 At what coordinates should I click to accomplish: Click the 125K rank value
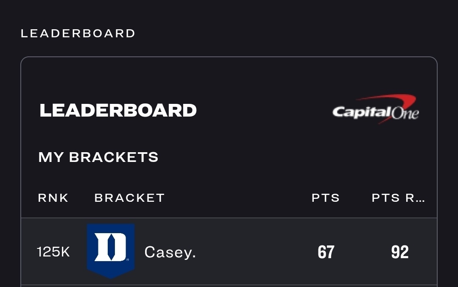[x=53, y=252]
